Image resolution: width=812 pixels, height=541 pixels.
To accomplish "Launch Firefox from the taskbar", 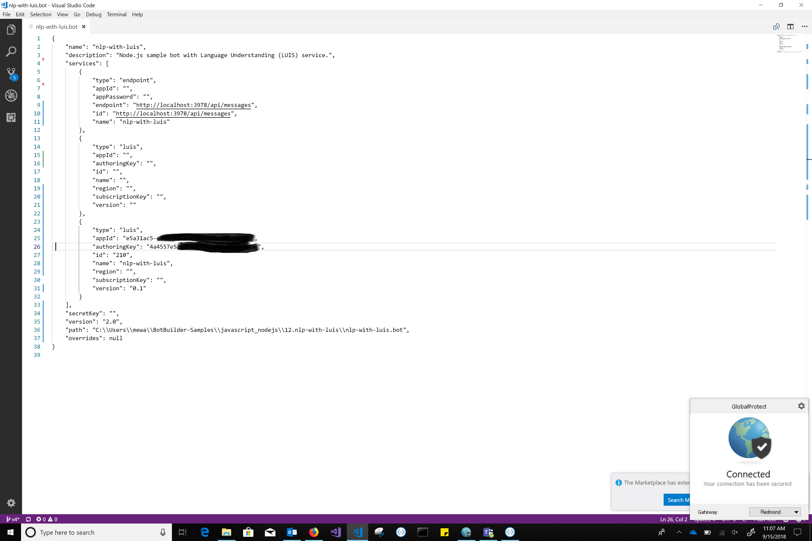I will point(314,532).
